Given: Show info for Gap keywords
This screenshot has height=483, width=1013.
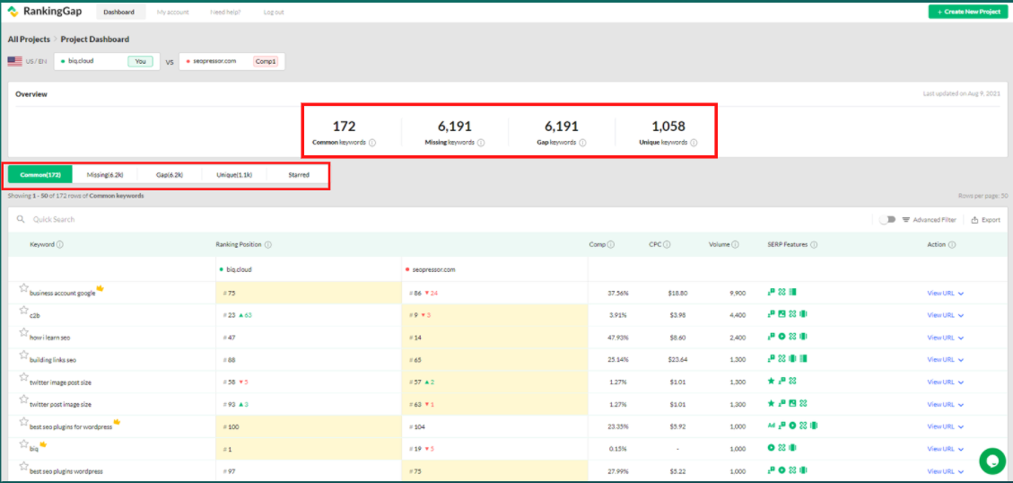Looking at the screenshot, I should click(x=582, y=142).
